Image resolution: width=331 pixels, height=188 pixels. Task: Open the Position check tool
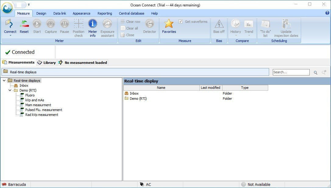[x=79, y=28]
